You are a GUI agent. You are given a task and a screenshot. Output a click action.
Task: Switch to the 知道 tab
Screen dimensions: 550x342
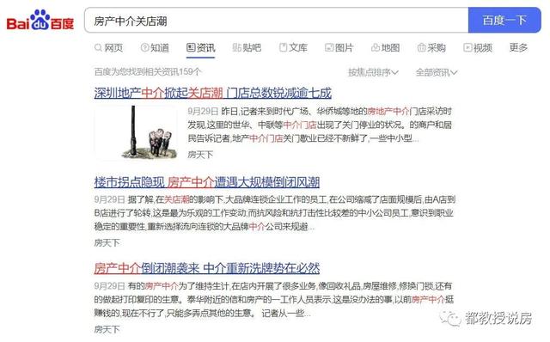point(155,48)
